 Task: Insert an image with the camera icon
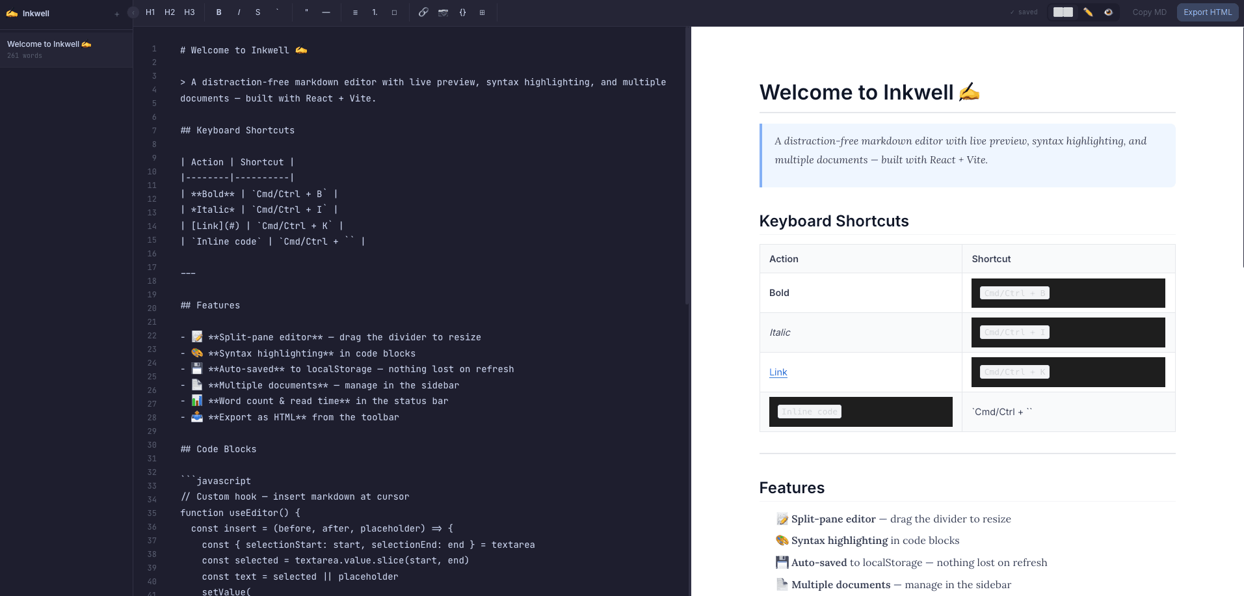[x=443, y=12]
